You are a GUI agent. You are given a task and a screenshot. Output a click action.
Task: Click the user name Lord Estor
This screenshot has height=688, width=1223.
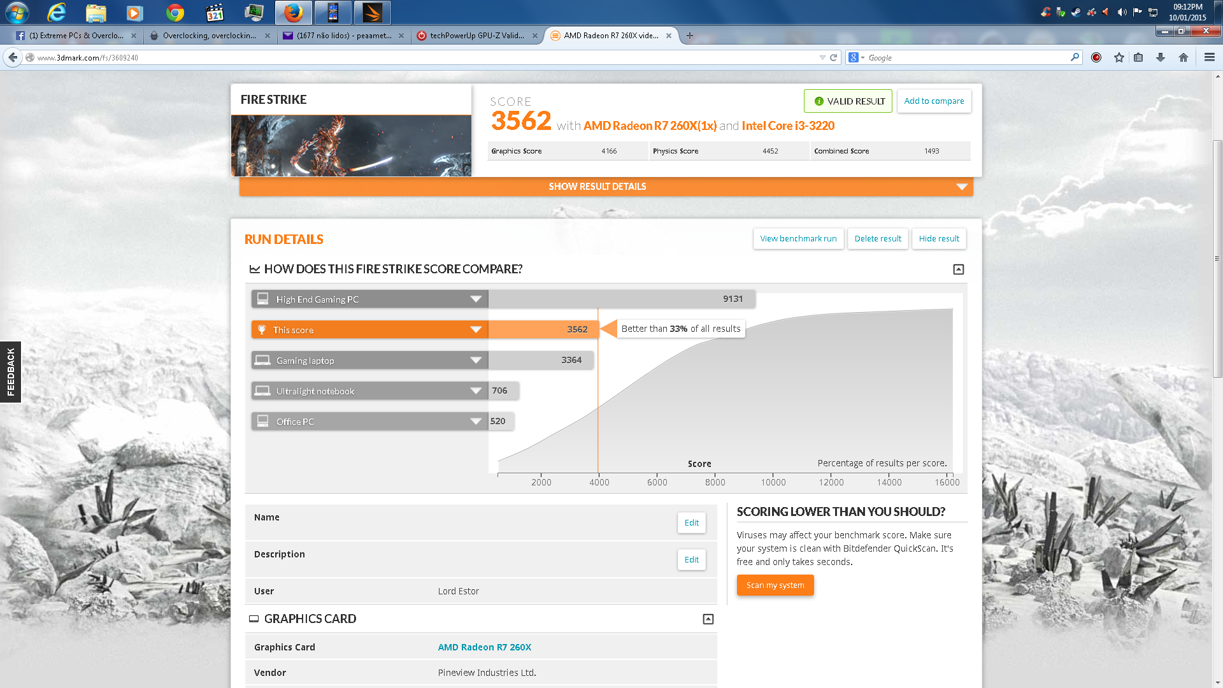[458, 592]
